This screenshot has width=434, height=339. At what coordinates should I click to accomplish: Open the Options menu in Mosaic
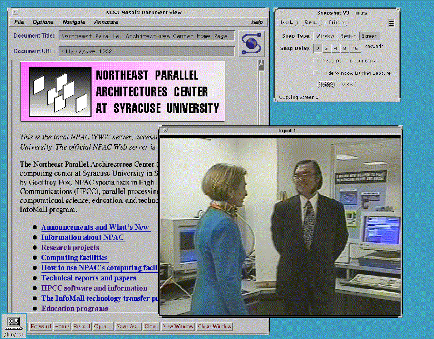(x=43, y=22)
